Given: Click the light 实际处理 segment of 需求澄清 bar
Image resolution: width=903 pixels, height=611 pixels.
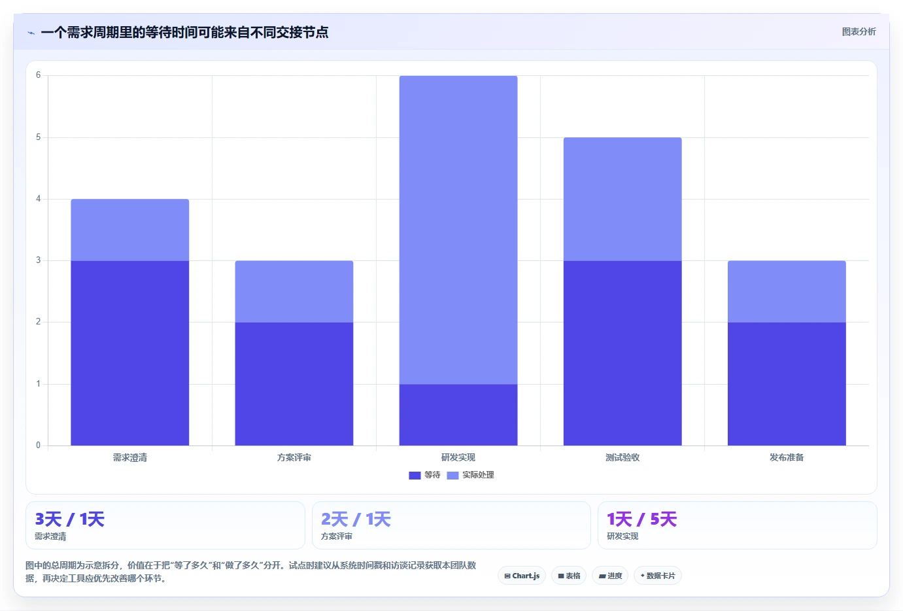Looking at the screenshot, I should (130, 230).
